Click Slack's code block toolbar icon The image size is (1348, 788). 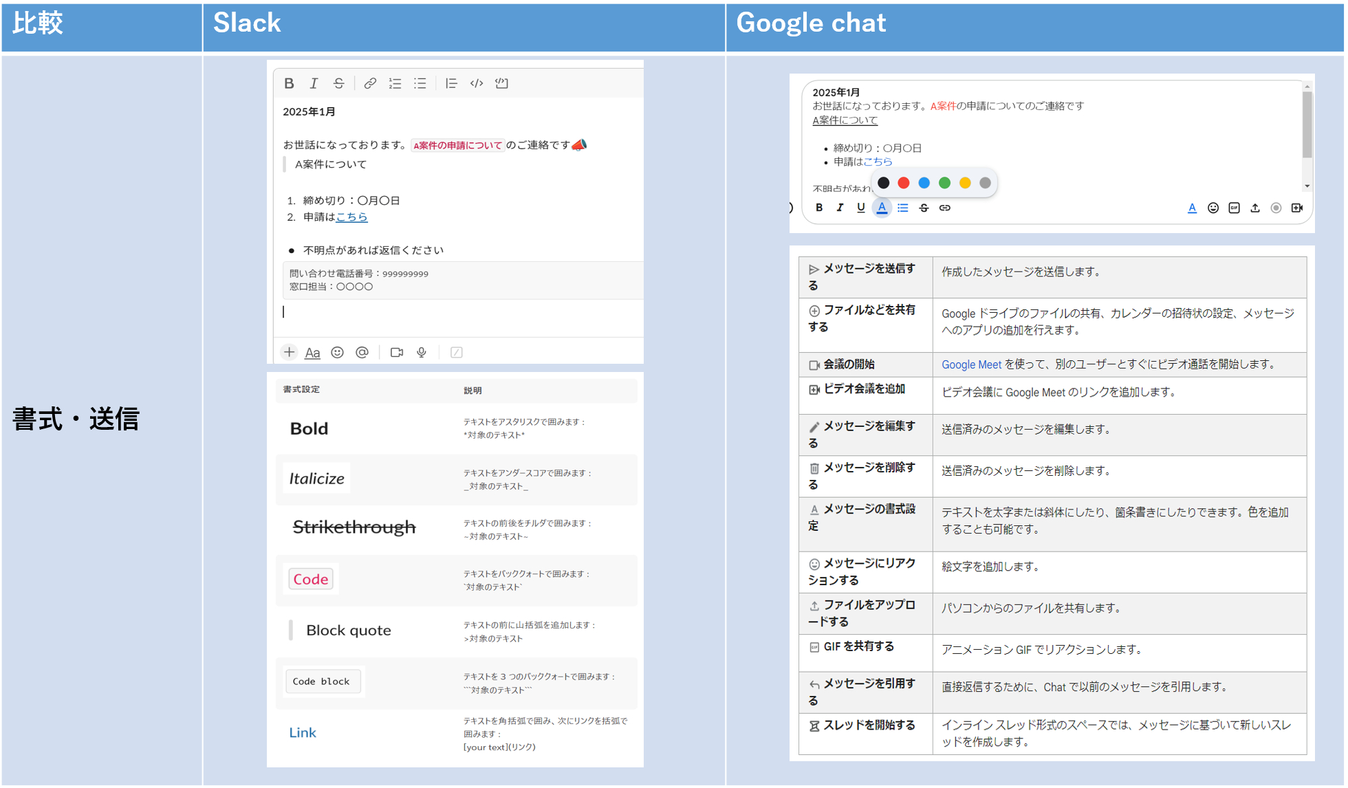[501, 83]
